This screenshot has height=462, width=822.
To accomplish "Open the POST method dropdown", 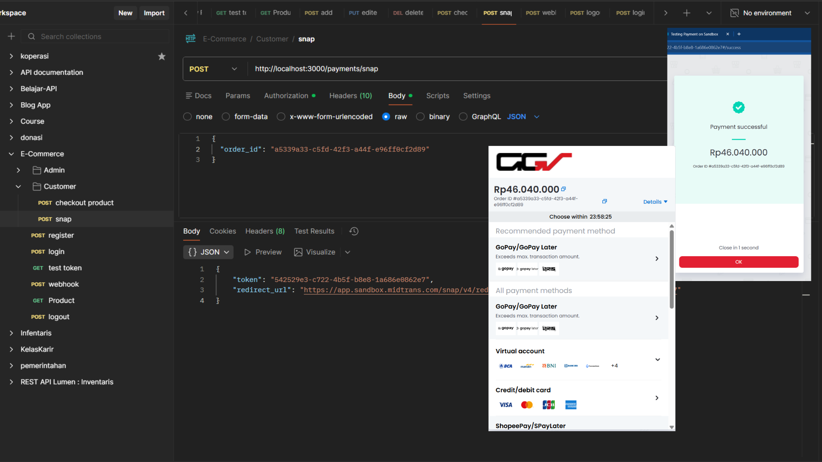I will 213,69.
